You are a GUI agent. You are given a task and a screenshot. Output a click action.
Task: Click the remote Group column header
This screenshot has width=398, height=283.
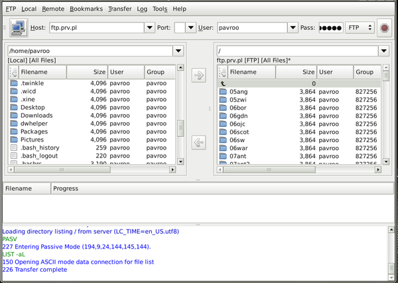pos(366,72)
